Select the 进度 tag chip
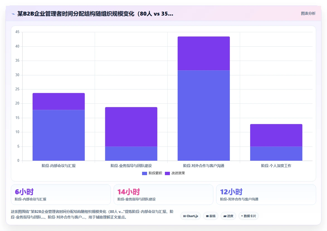Screen dimensions: 327x231 (228, 216)
